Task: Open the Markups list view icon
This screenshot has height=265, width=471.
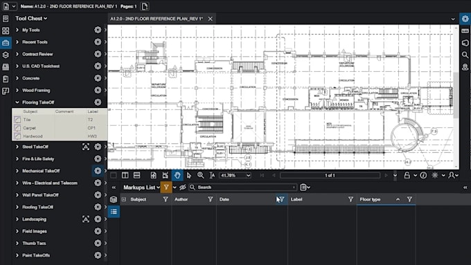Action: (114, 212)
